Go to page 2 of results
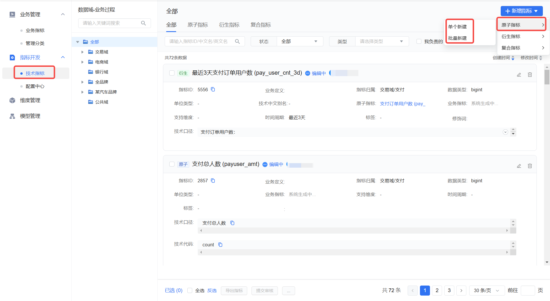Screen dimensions: 550x301 pyautogui.click(x=437, y=290)
